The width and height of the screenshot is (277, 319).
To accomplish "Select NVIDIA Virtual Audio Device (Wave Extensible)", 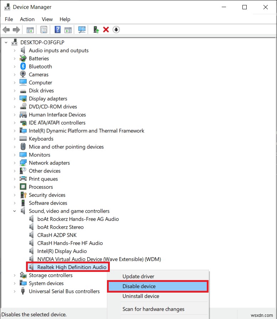I will (99, 259).
